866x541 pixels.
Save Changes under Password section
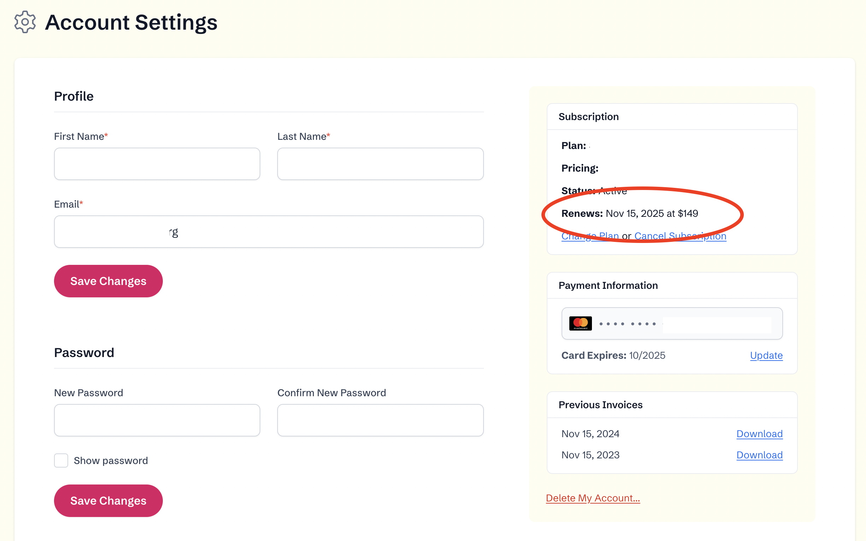point(108,501)
